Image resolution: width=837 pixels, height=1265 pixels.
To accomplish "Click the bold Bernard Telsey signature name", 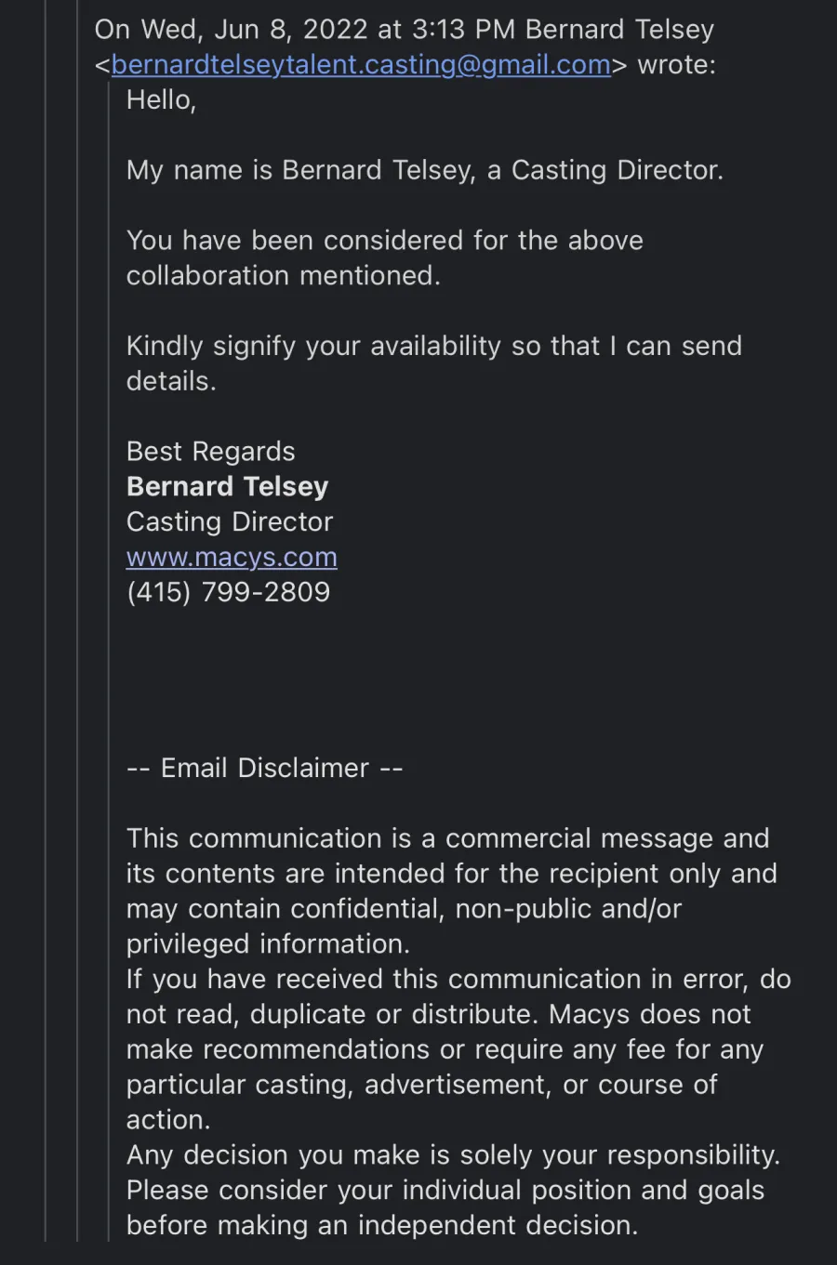I will click(227, 486).
